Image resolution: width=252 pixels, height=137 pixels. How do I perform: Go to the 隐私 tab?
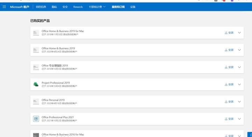[54, 7]
